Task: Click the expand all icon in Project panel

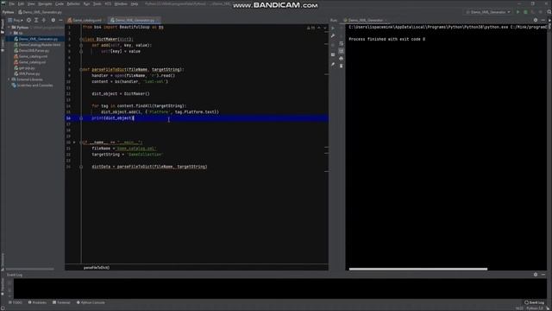Action: (36, 20)
